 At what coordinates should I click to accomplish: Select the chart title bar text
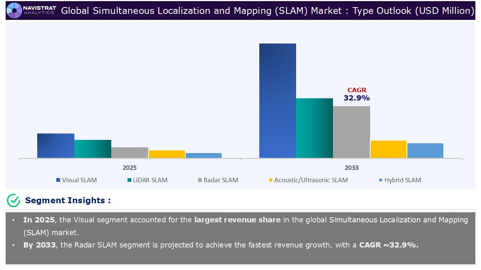tap(268, 10)
